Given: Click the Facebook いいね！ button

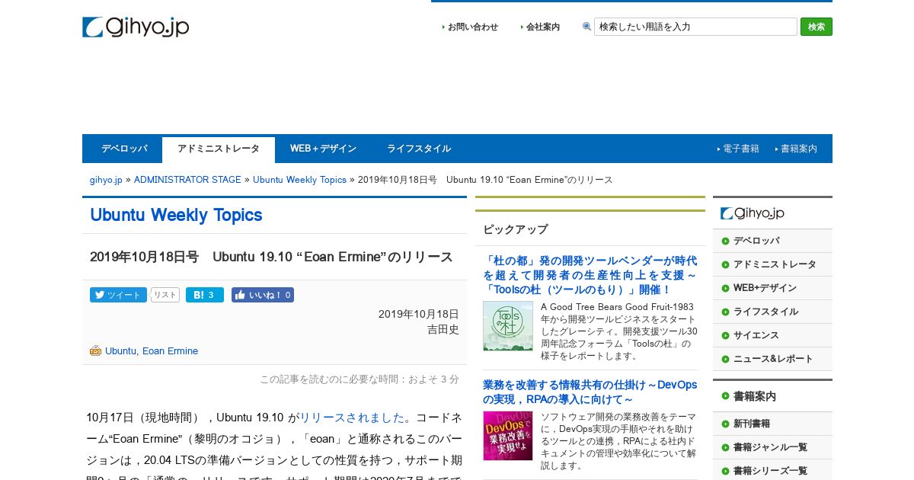Looking at the screenshot, I should (x=263, y=295).
